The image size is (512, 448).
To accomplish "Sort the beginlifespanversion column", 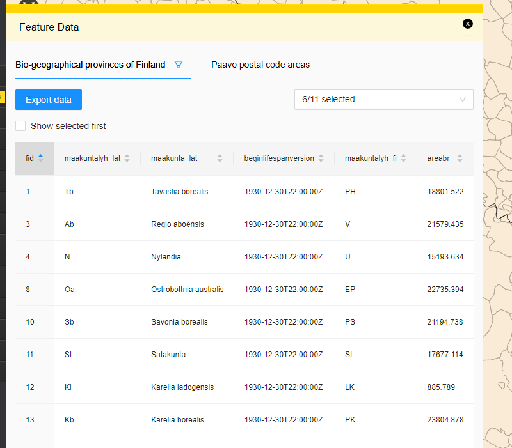I will pos(321,158).
